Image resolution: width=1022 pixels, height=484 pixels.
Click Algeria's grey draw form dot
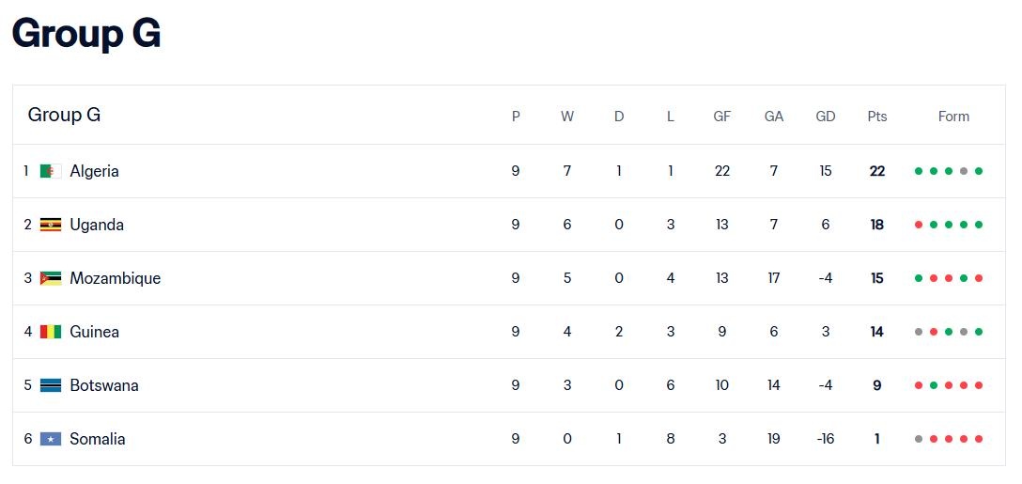coord(964,171)
